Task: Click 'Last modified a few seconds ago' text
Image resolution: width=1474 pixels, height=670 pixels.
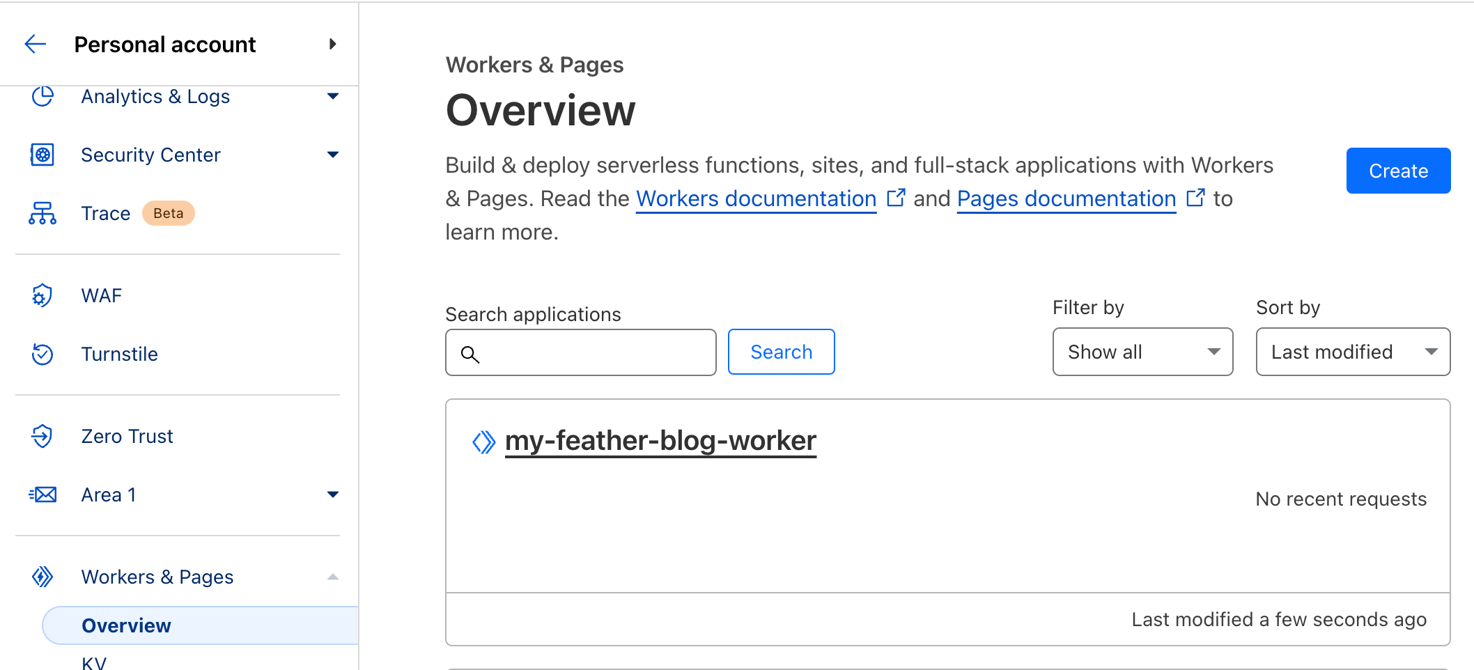Action: (x=1279, y=619)
